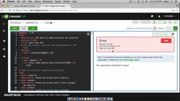Open the corozcop user account dropdown
180x101 pixels.
pos(170,16)
